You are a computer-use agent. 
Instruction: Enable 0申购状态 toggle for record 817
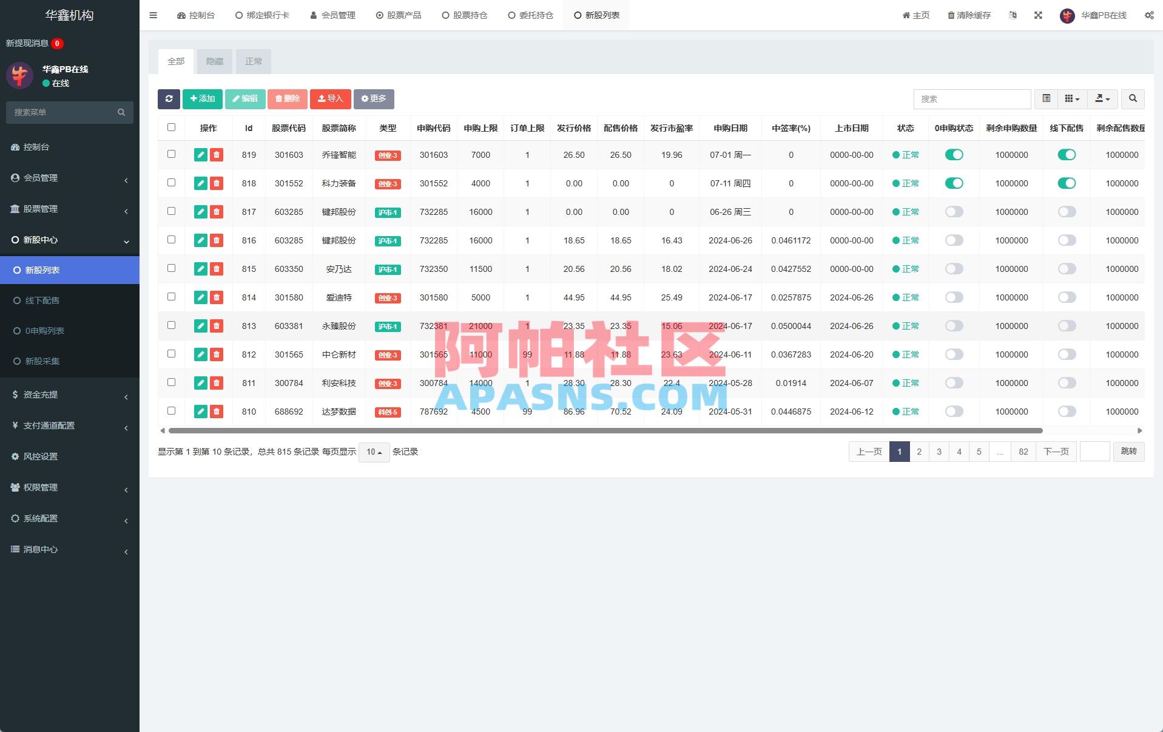pos(954,212)
